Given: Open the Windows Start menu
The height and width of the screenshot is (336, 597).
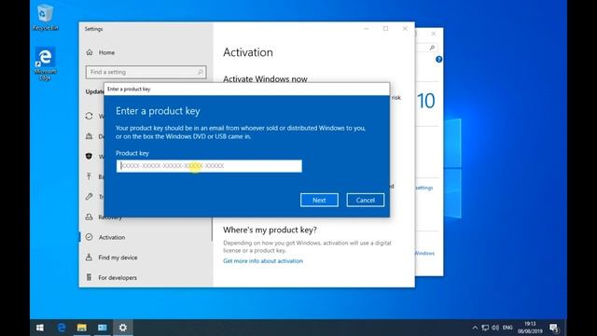Looking at the screenshot, I should 39,328.
